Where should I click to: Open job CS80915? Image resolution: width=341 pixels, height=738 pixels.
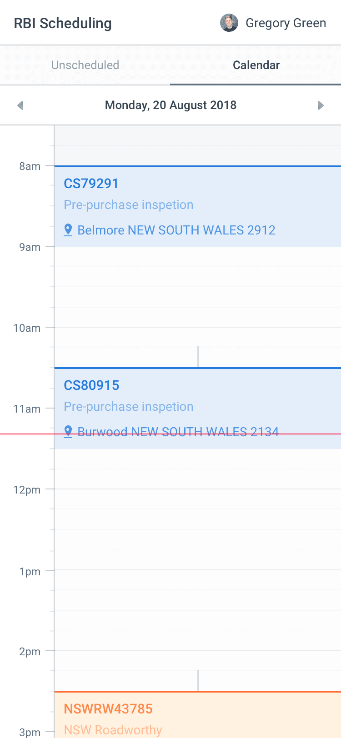pyautogui.click(x=198, y=409)
